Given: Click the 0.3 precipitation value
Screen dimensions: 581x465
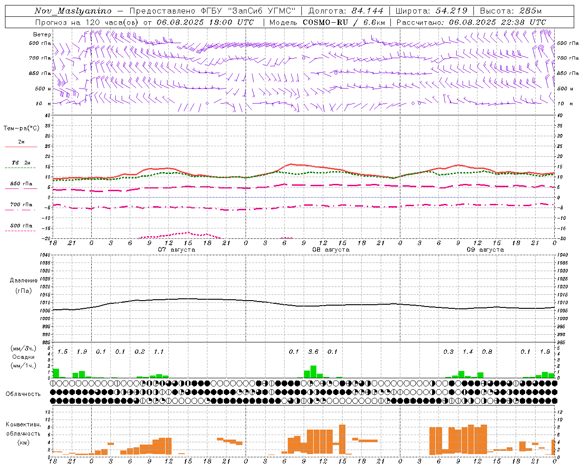Looking at the screenshot, I should coord(448,351).
